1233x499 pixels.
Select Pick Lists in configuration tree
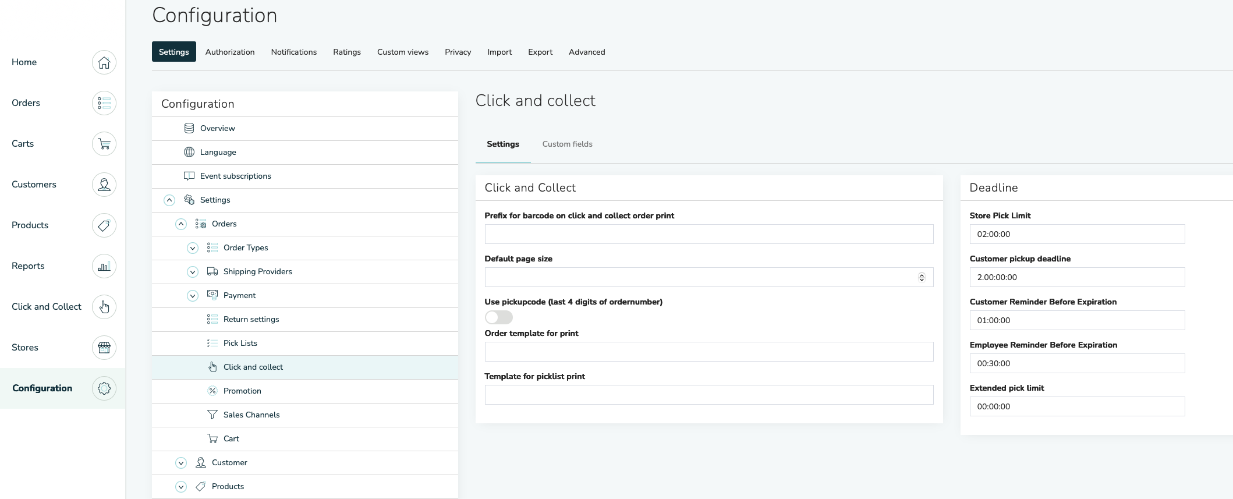(x=240, y=343)
